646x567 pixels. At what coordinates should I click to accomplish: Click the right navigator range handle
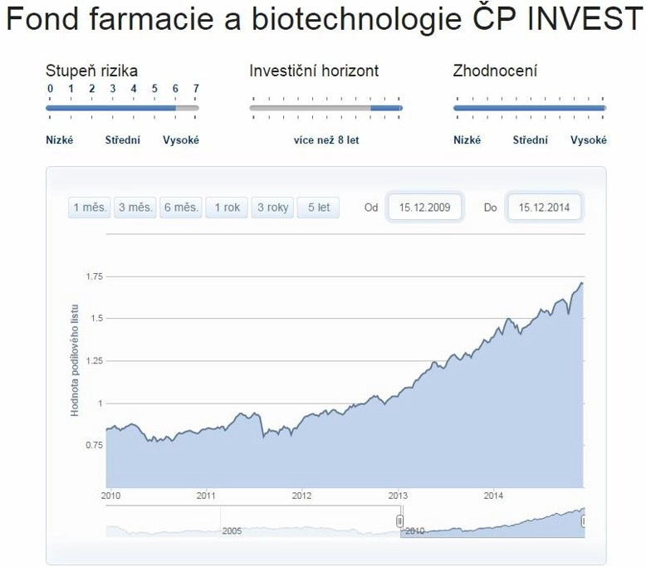583,521
